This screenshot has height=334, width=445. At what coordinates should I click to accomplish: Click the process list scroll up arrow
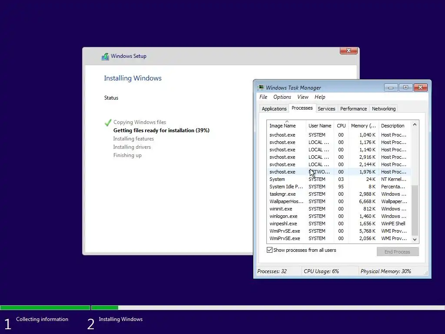(x=415, y=124)
